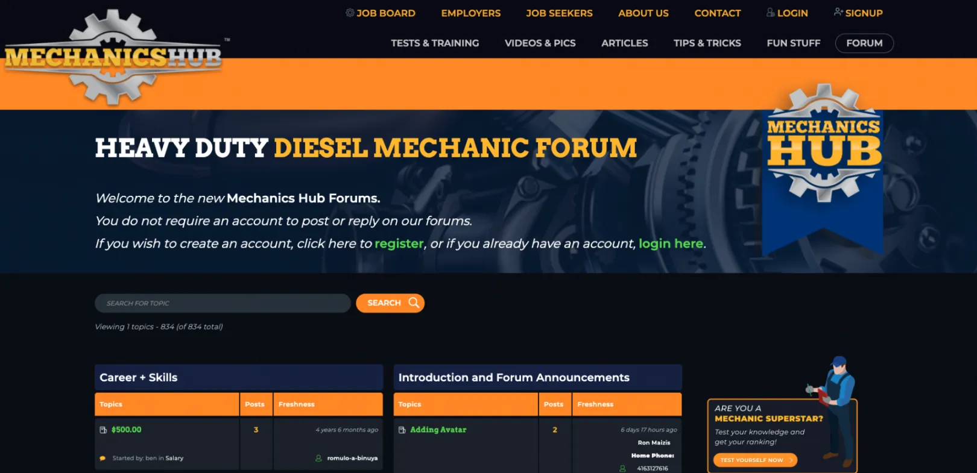The height and width of the screenshot is (473, 977).
Task: Open the Forum tab in navigation
Action: (x=864, y=43)
